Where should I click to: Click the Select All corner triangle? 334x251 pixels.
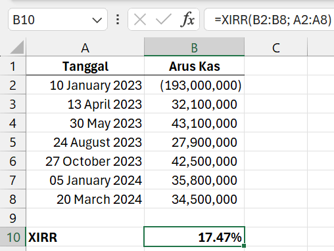click(17, 47)
